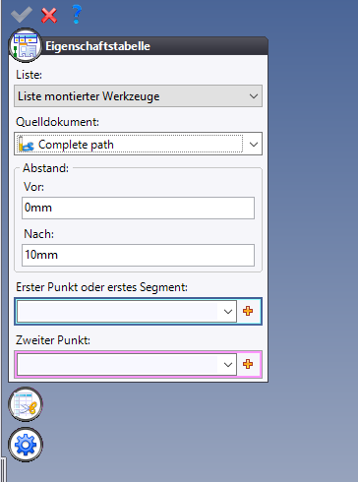358x482 pixels.
Task: Open the blue gear settings icon
Action: click(26, 445)
